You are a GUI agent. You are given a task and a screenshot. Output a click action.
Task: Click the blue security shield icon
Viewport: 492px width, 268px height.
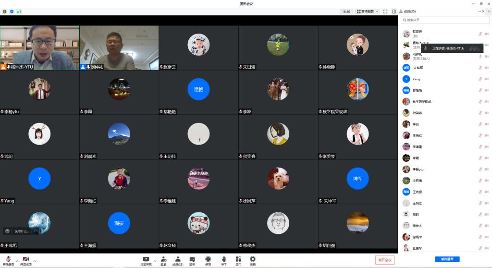(12, 11)
